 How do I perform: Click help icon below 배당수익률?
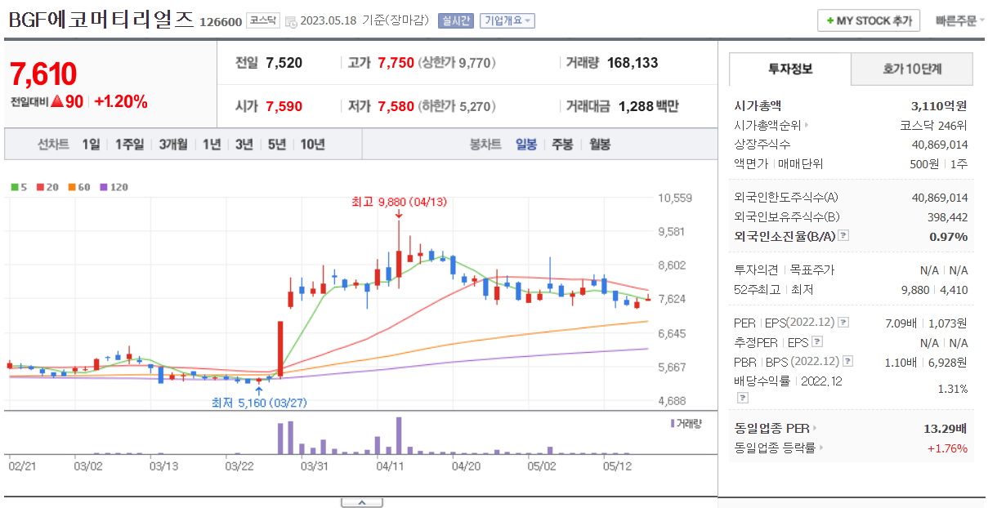[x=742, y=398]
